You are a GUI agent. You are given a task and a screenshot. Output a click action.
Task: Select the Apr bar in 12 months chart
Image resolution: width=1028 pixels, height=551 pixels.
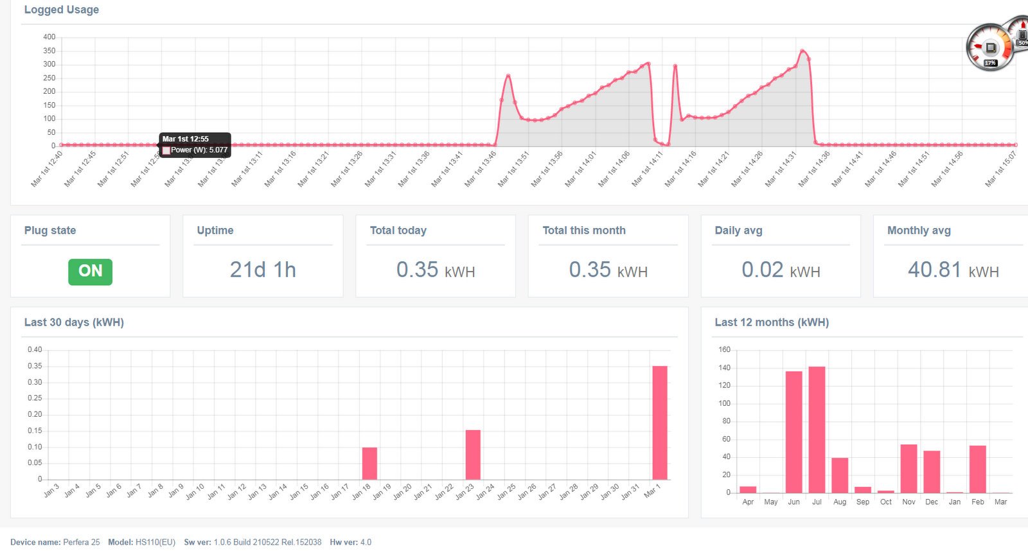tap(748, 490)
